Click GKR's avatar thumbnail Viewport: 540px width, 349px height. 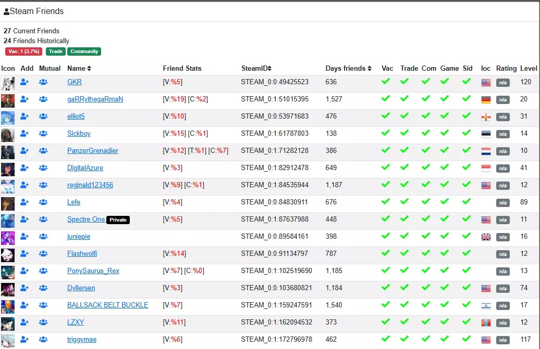pos(8,84)
